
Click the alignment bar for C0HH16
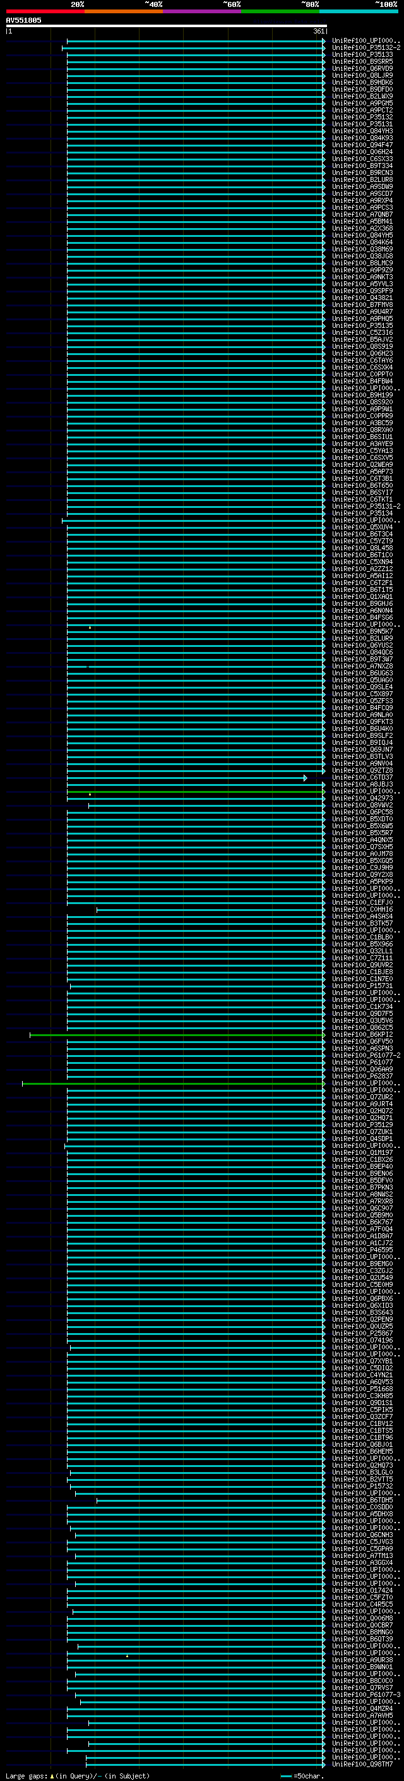click(x=211, y=910)
